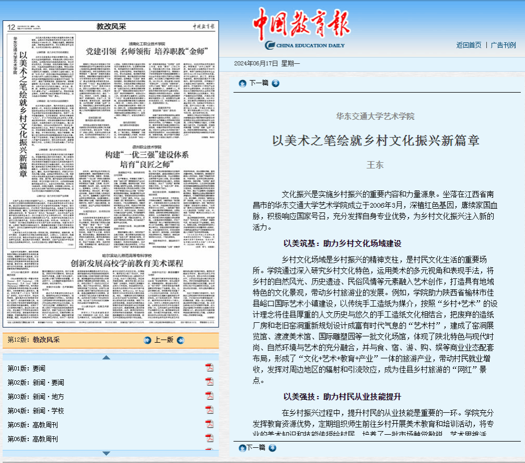Image resolution: width=525 pixels, height=463 pixels.
Task: Open 广告刊例 from the header
Action: 503,45
